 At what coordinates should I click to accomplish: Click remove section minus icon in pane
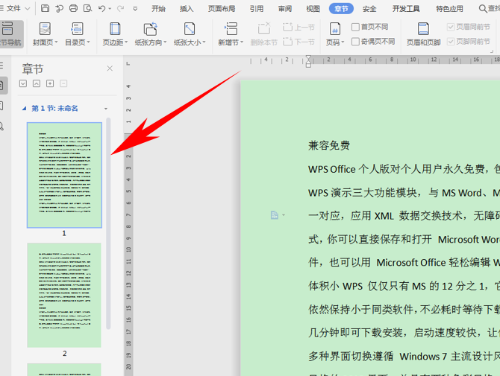63,83
